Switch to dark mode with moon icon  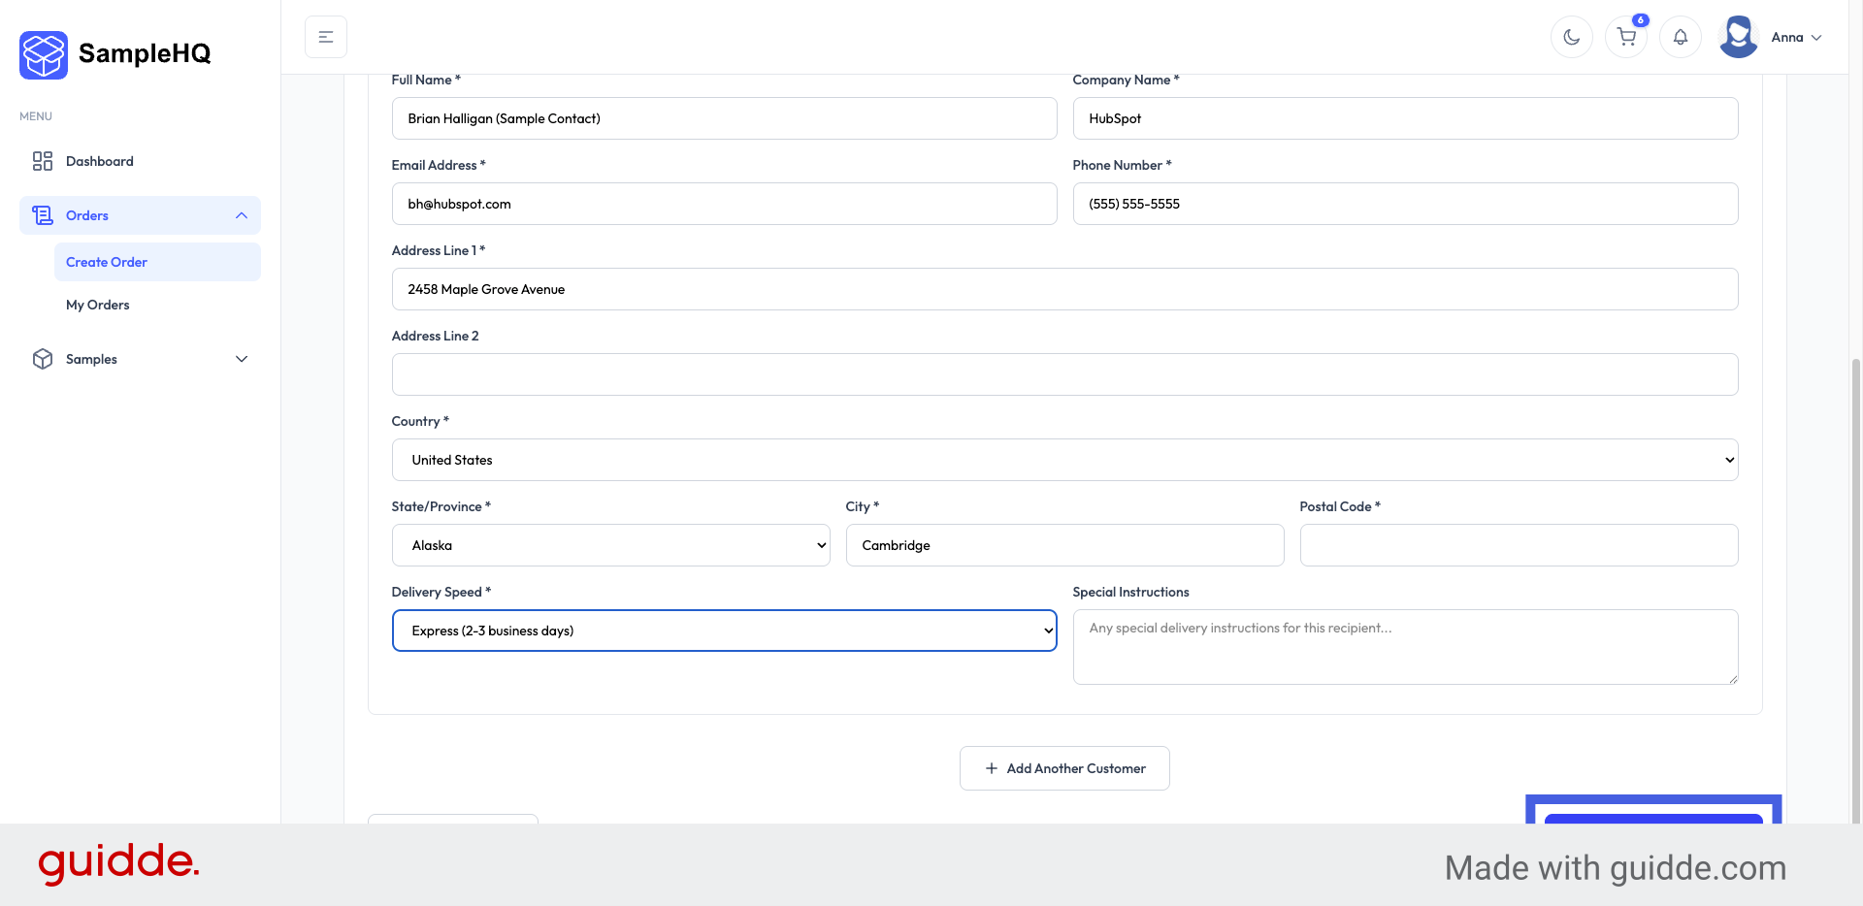click(x=1571, y=38)
